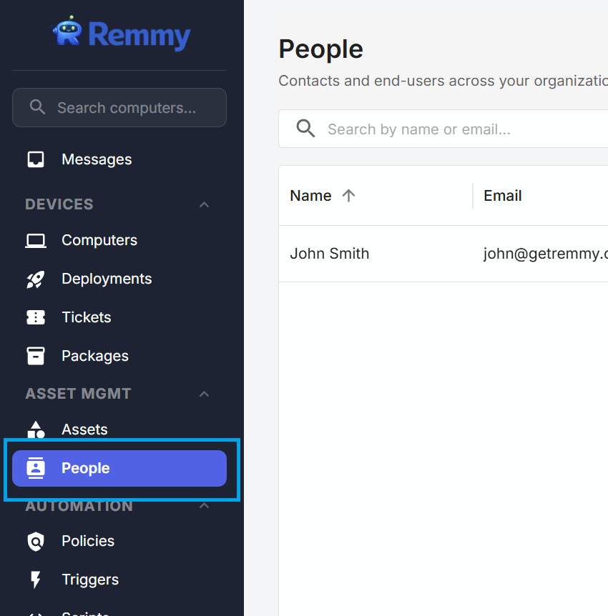Collapse the AUTOMATION section chevron
Image resolution: width=608 pixels, height=616 pixels.
[x=204, y=506]
